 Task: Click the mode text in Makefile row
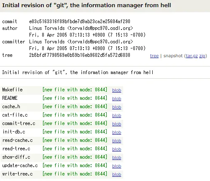pos(75,90)
